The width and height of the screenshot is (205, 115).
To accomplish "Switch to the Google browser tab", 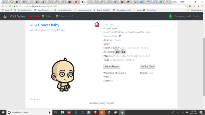I will tap(169, 2).
